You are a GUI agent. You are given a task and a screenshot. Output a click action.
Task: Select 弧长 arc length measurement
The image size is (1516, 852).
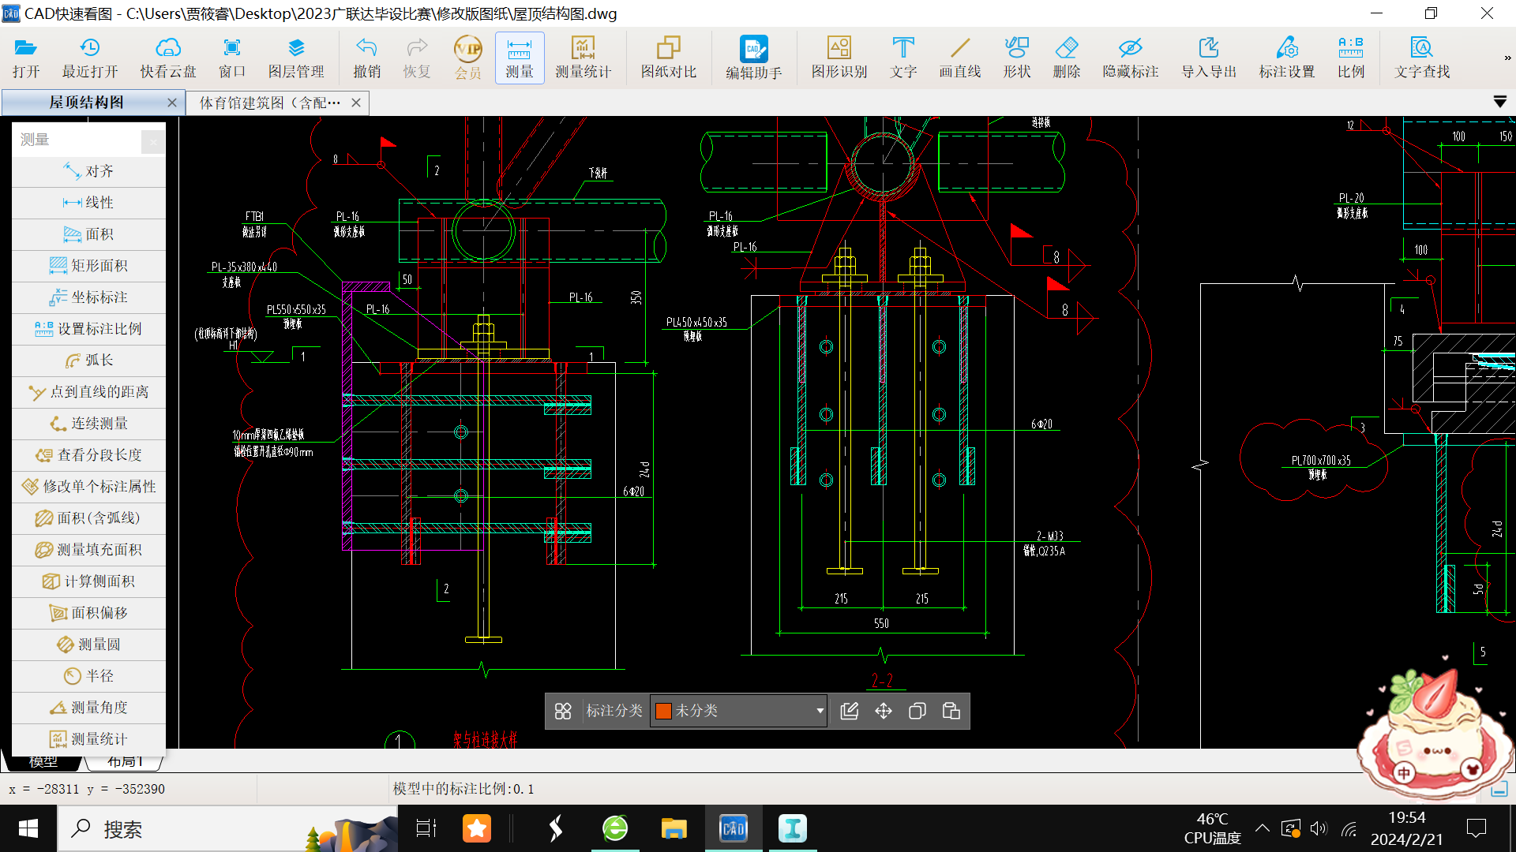[x=89, y=361]
